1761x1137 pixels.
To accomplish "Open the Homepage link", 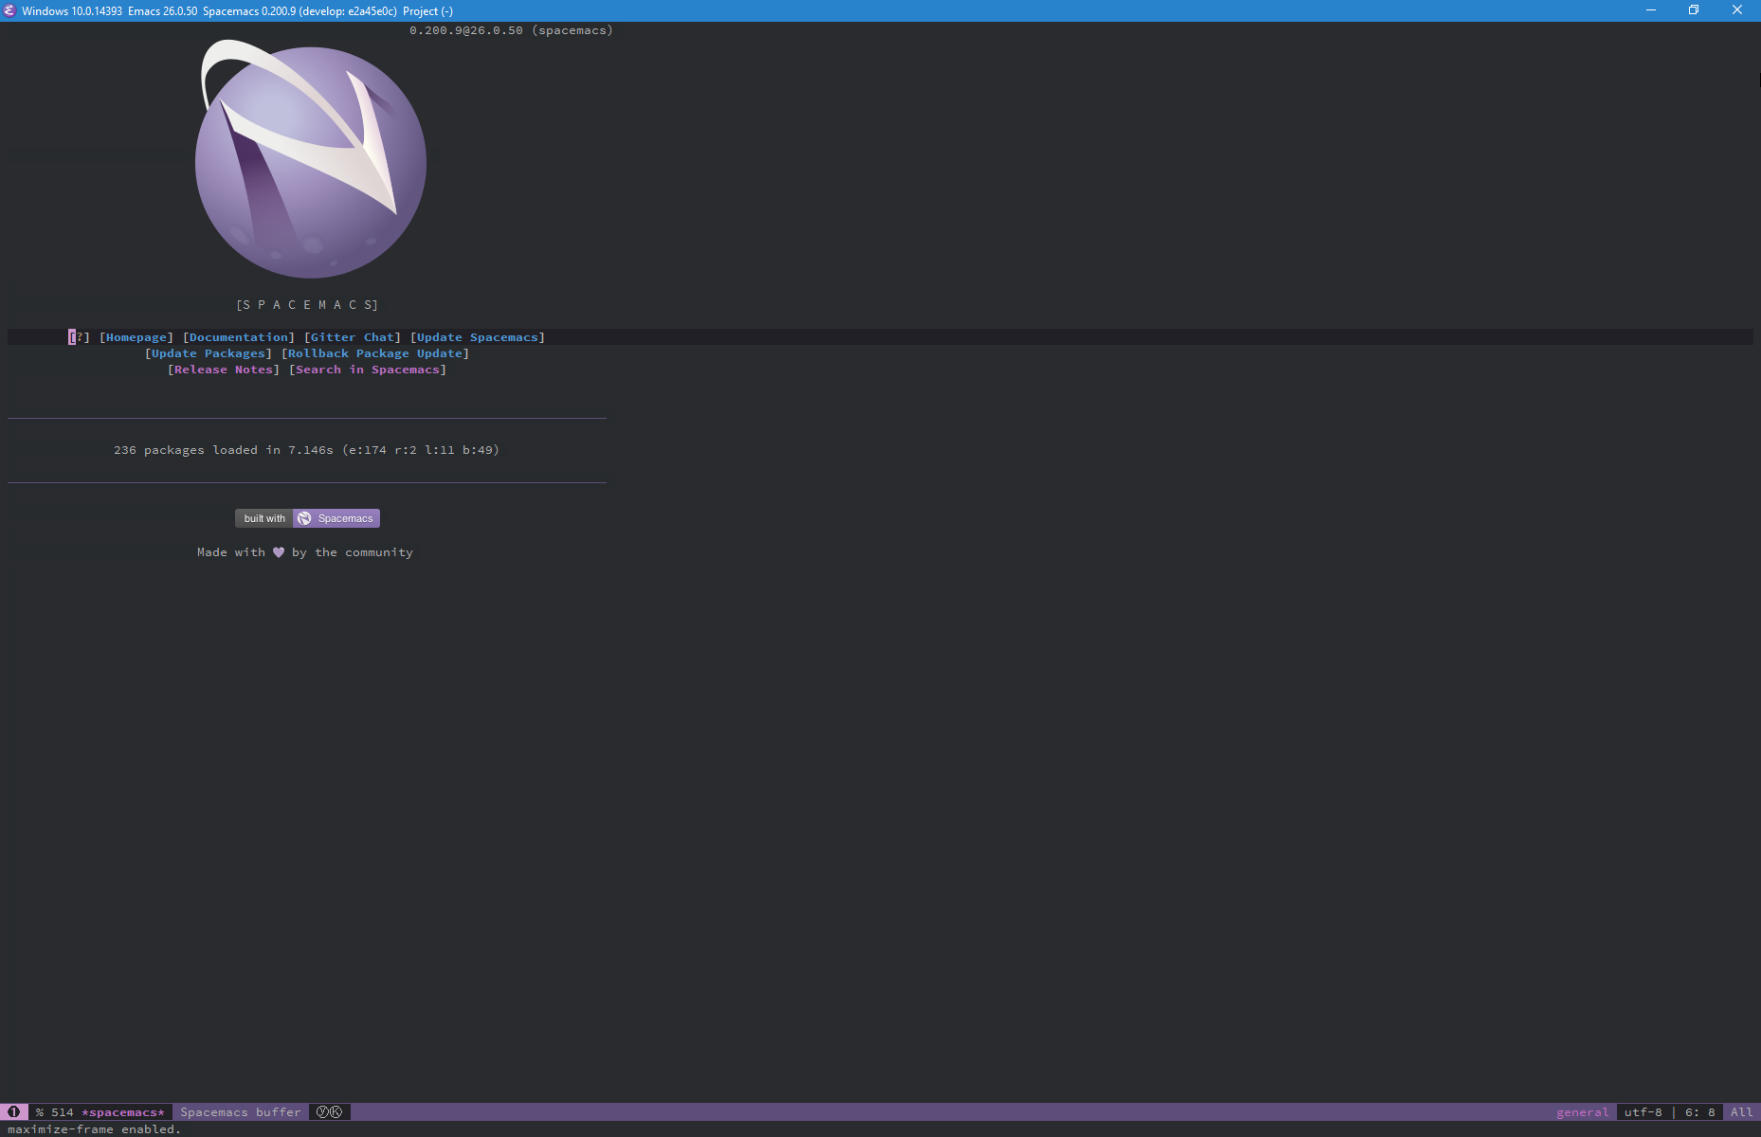I will [136, 336].
